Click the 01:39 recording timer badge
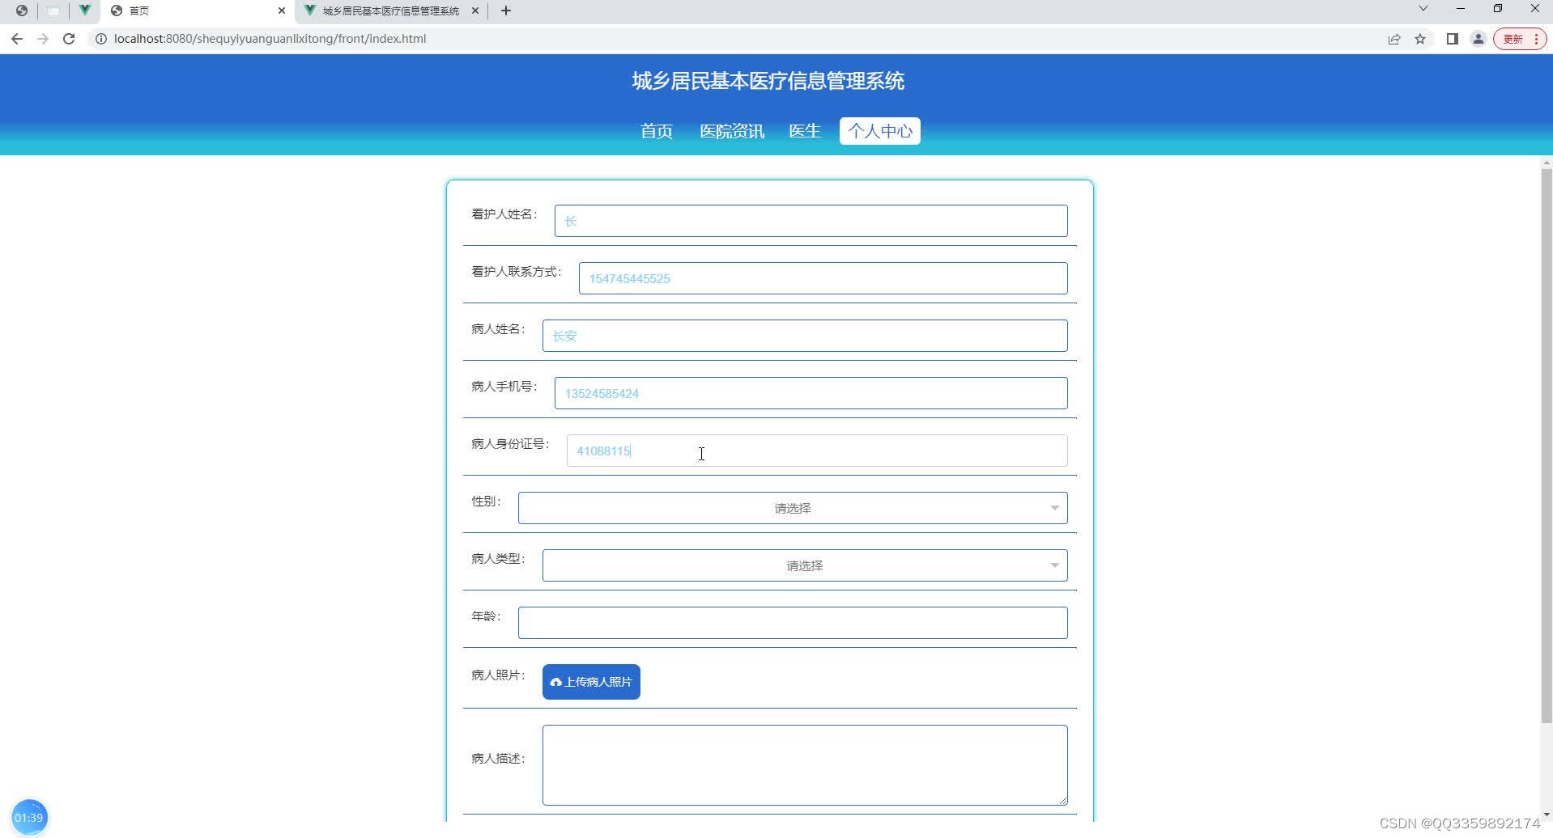1553x838 pixels. (30, 817)
